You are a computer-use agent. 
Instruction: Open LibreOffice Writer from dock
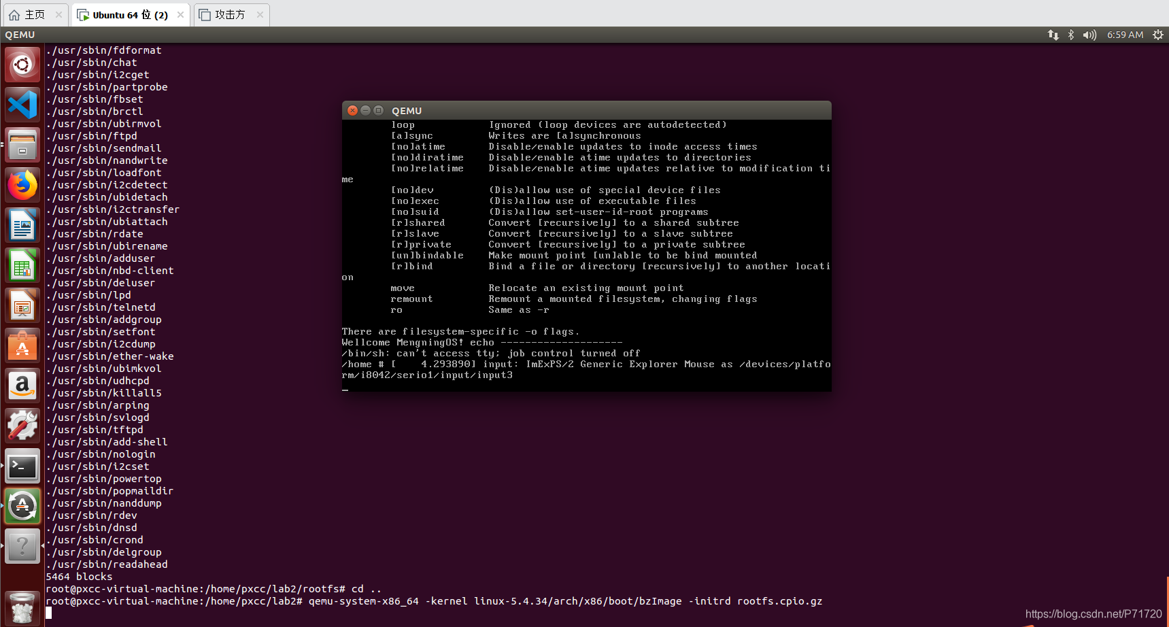(22, 226)
